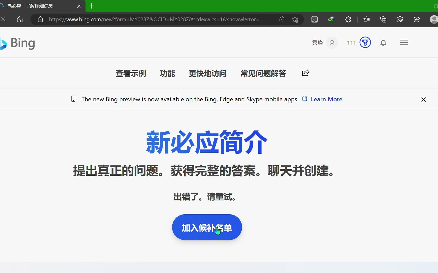Click external link icon before Learn More
Image resolution: width=438 pixels, height=273 pixels.
(x=305, y=99)
